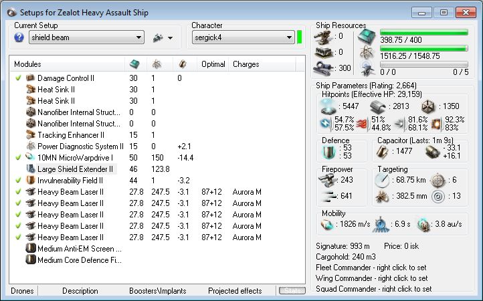Expand the arrow next to the ship icon
483x301 pixels.
click(x=170, y=38)
